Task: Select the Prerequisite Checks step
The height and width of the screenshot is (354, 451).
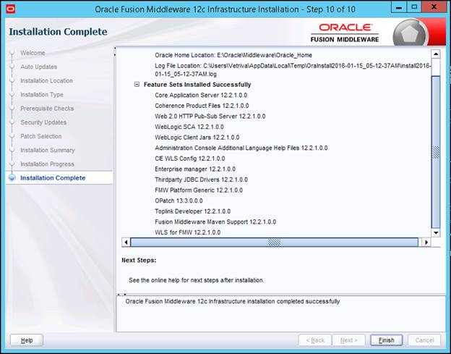Action: 47,109
